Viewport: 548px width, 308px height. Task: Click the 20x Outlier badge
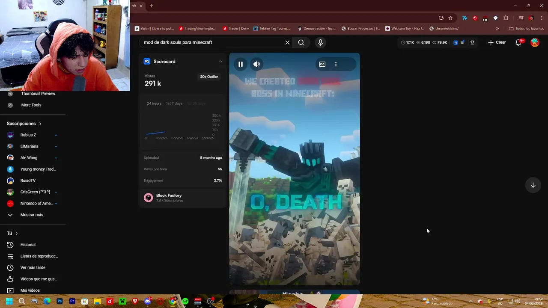pos(209,77)
